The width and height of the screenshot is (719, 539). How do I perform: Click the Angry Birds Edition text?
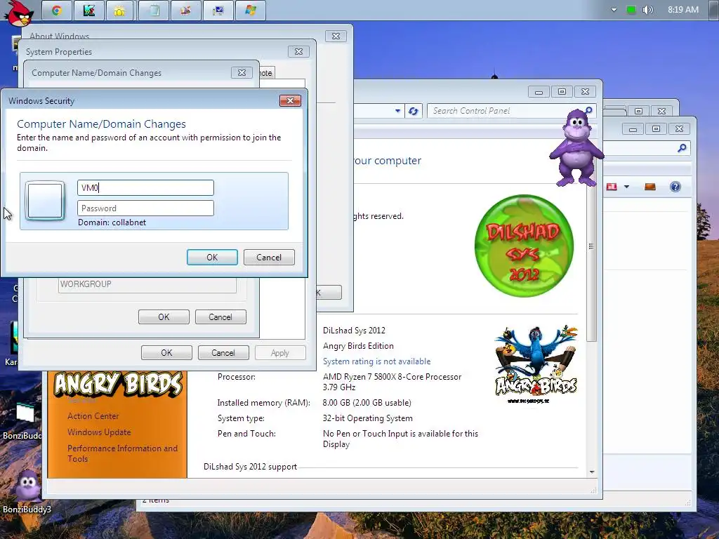[x=358, y=345]
